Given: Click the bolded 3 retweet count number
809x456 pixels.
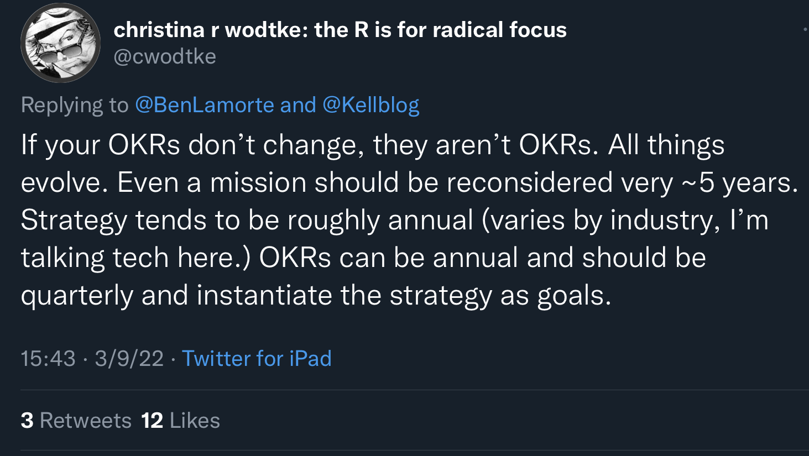Looking at the screenshot, I should point(25,420).
